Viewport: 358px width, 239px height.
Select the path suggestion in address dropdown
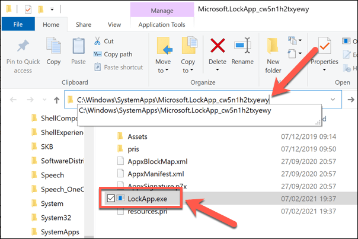coord(179,111)
